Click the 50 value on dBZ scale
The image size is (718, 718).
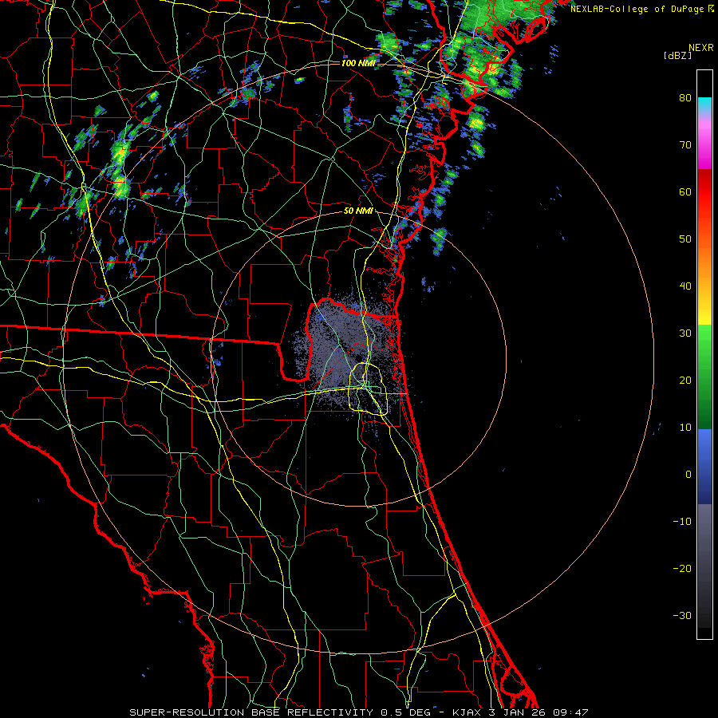pos(685,239)
